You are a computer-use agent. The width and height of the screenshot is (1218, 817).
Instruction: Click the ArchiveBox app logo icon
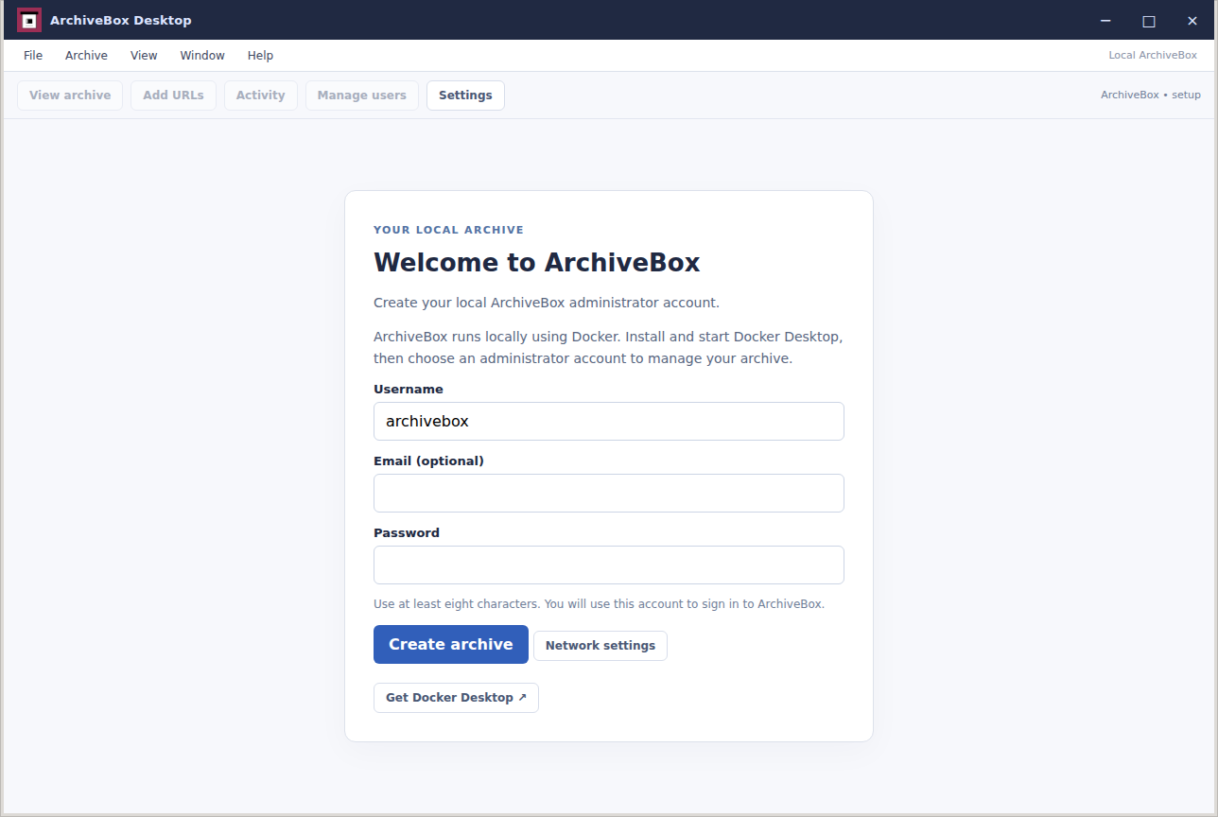29,20
